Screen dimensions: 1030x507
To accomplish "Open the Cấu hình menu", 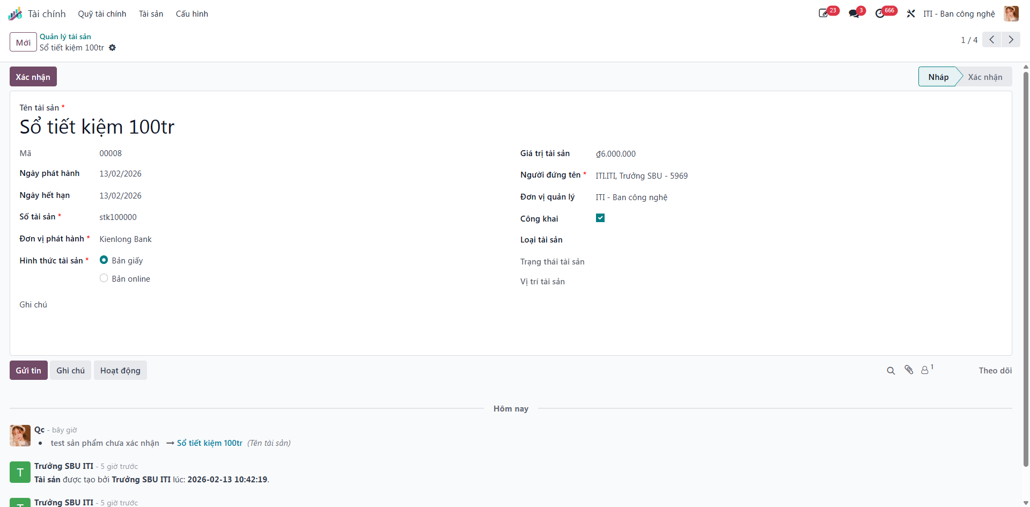I will click(192, 14).
